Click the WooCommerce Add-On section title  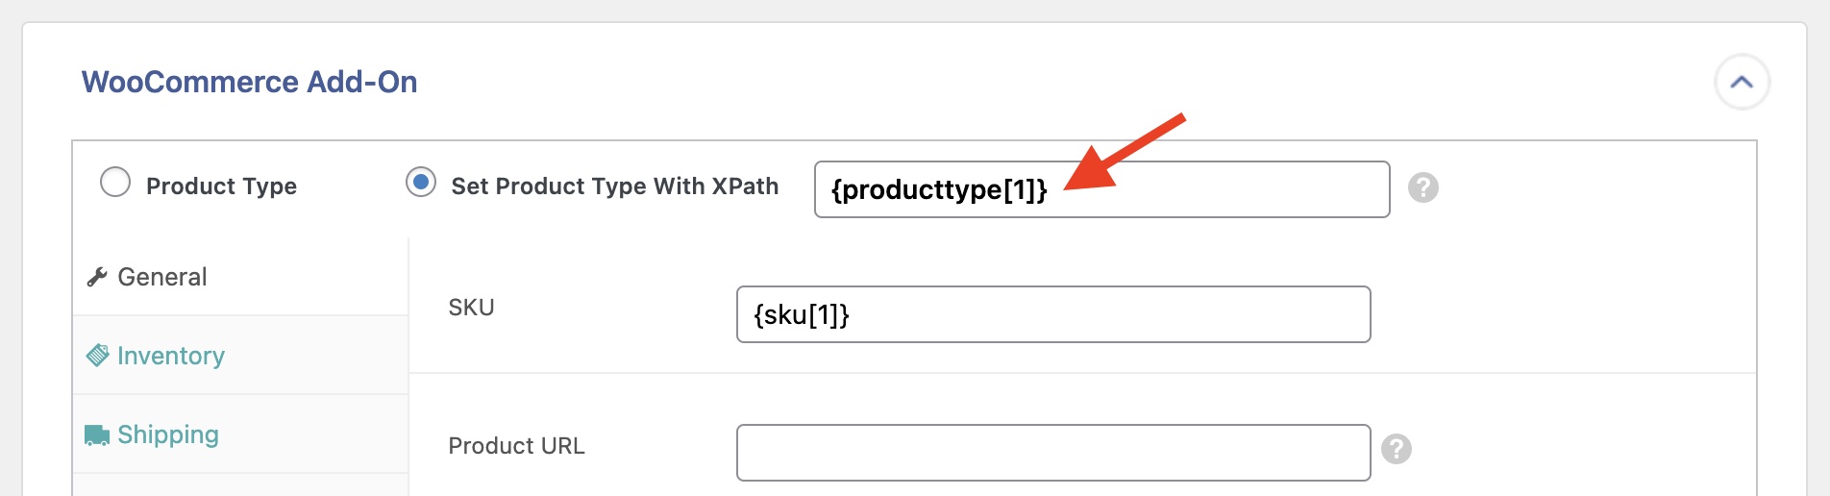(250, 83)
